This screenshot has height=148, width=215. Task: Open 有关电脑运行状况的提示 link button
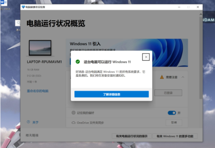coord(132,136)
